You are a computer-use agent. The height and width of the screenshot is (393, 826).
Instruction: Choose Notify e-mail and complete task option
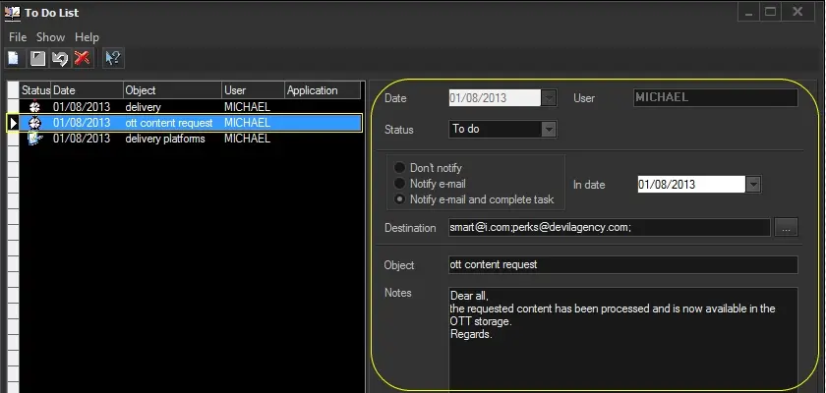coord(400,199)
